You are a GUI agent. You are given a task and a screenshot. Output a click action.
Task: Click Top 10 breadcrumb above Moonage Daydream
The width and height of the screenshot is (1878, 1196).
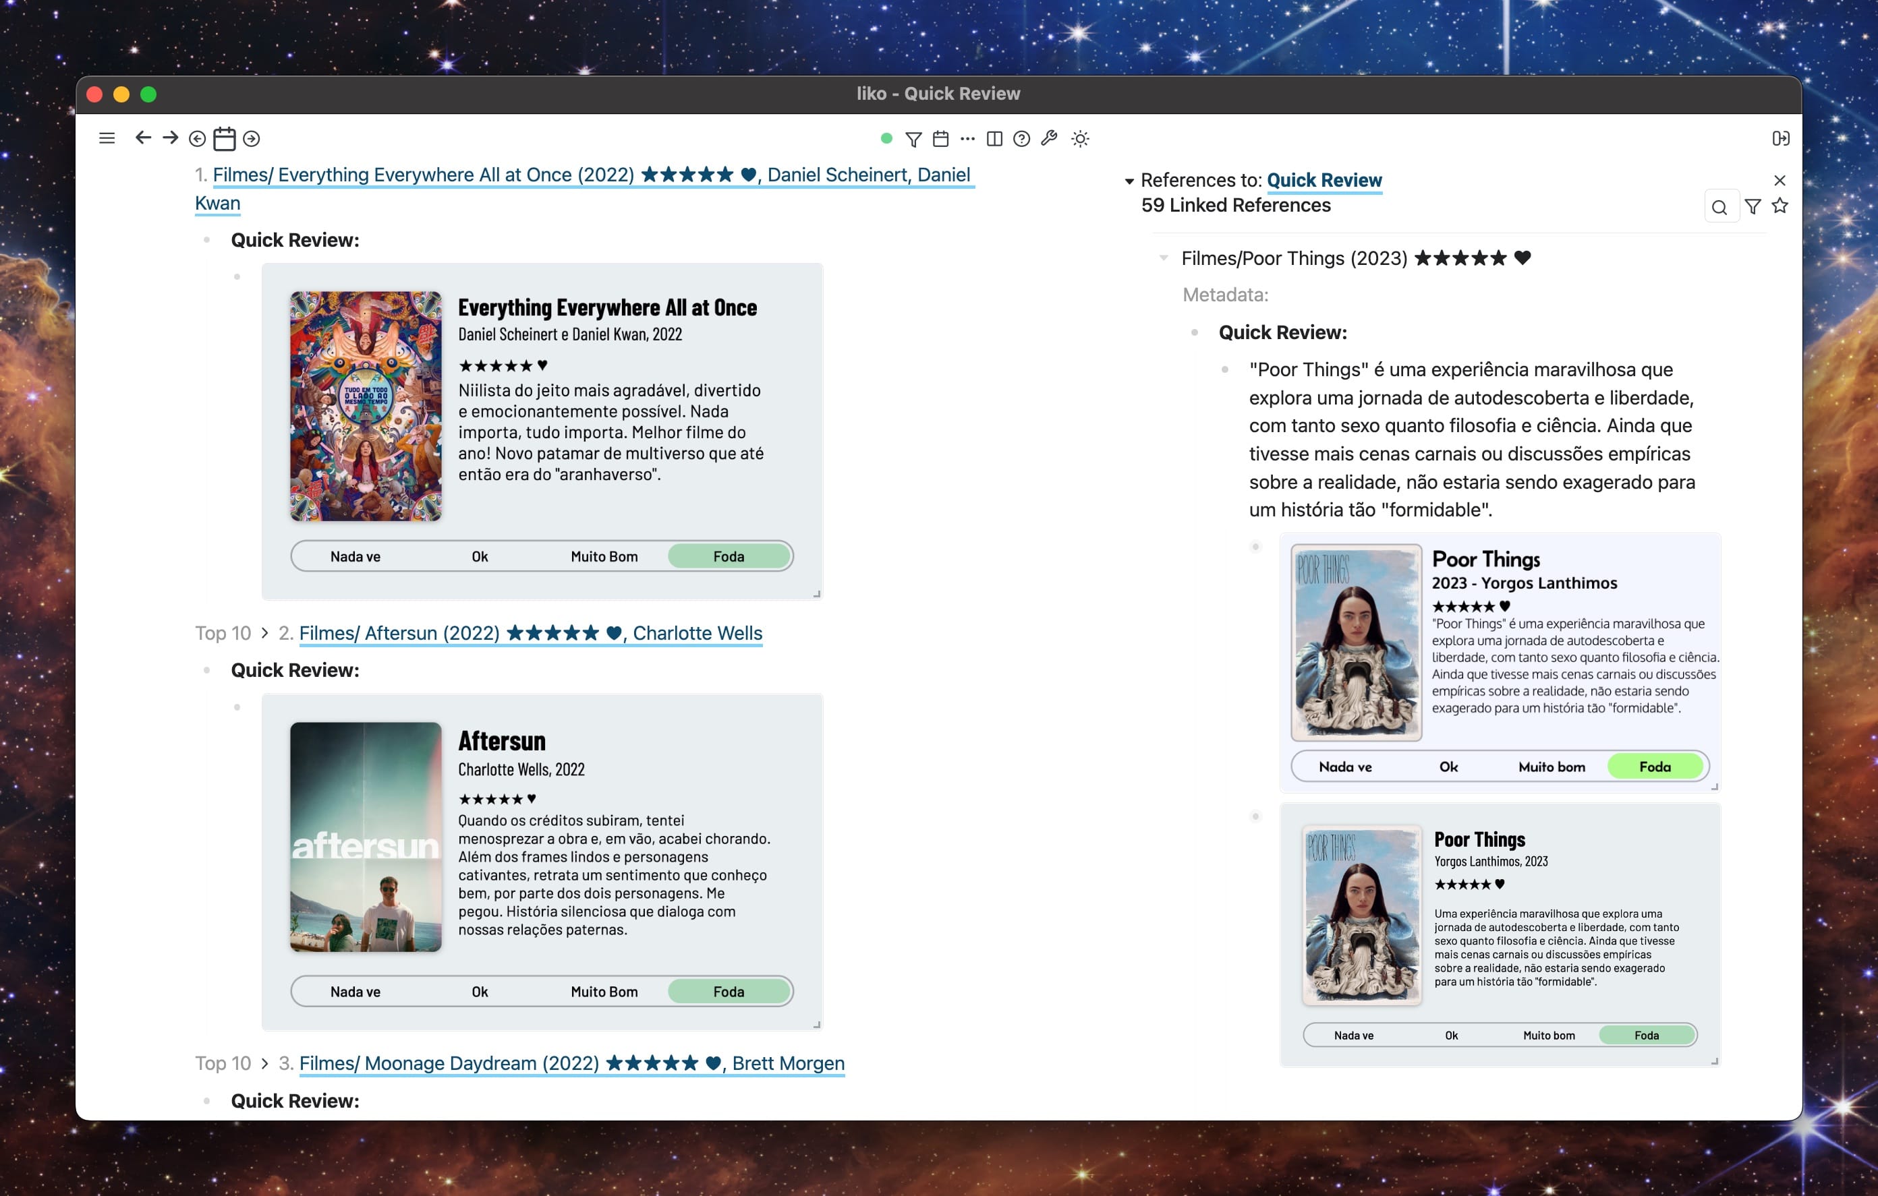pyautogui.click(x=223, y=1063)
